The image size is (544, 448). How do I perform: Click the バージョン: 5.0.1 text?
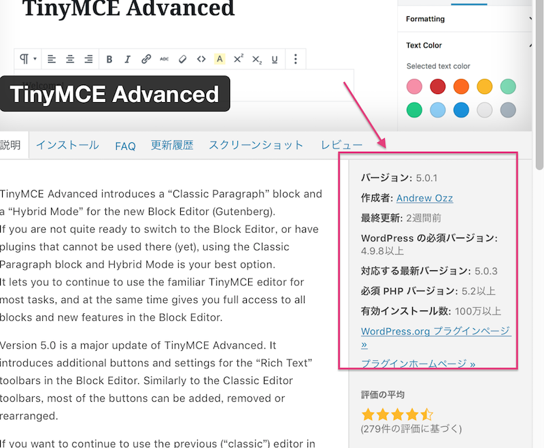pyautogui.click(x=399, y=178)
